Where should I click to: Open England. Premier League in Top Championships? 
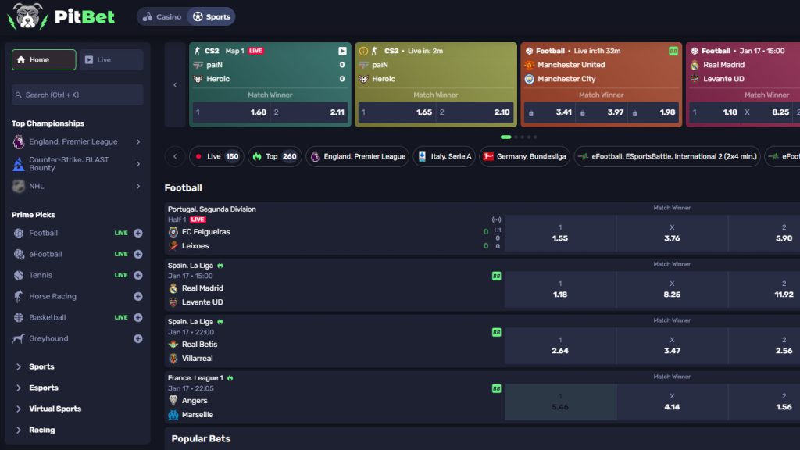(x=73, y=142)
